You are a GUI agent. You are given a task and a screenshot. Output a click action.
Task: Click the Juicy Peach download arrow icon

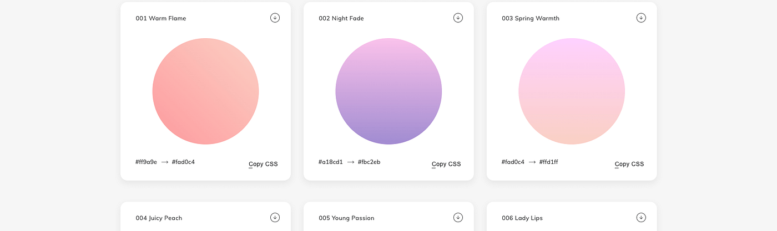pyautogui.click(x=275, y=217)
